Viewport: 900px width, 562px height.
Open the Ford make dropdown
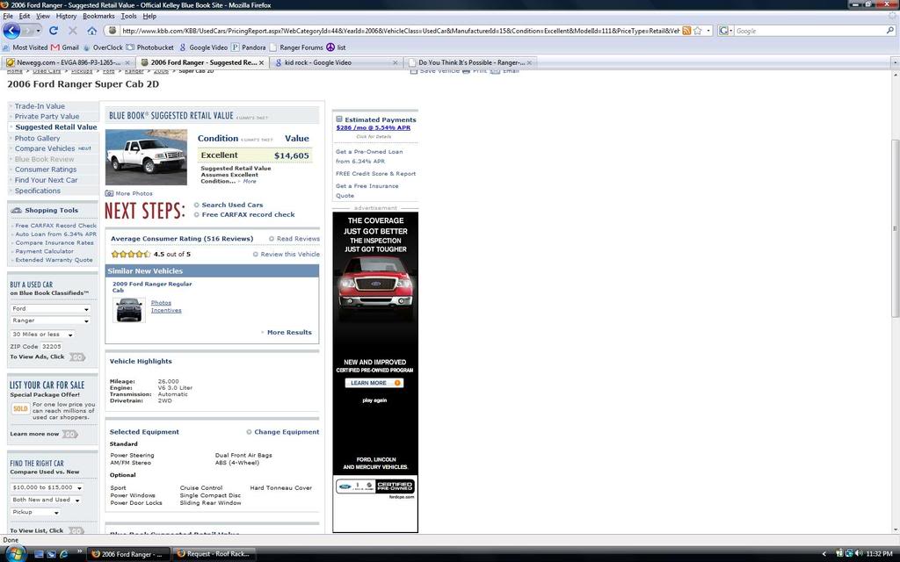[50, 308]
